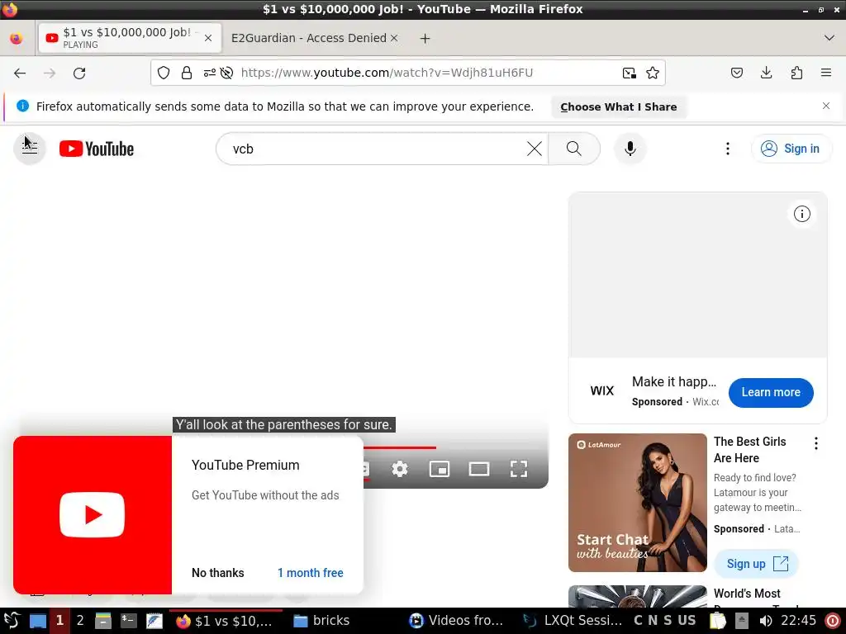Click the Make it happ... ad title

[x=674, y=381]
